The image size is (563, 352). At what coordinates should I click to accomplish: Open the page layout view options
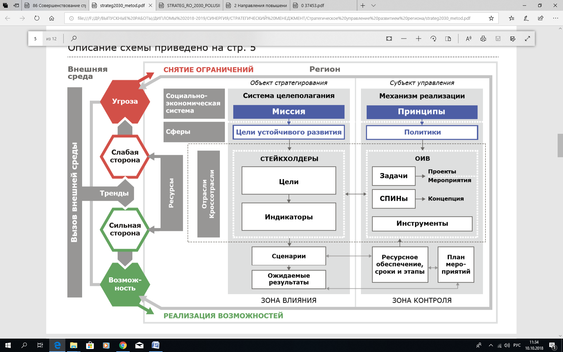pyautogui.click(x=448, y=39)
